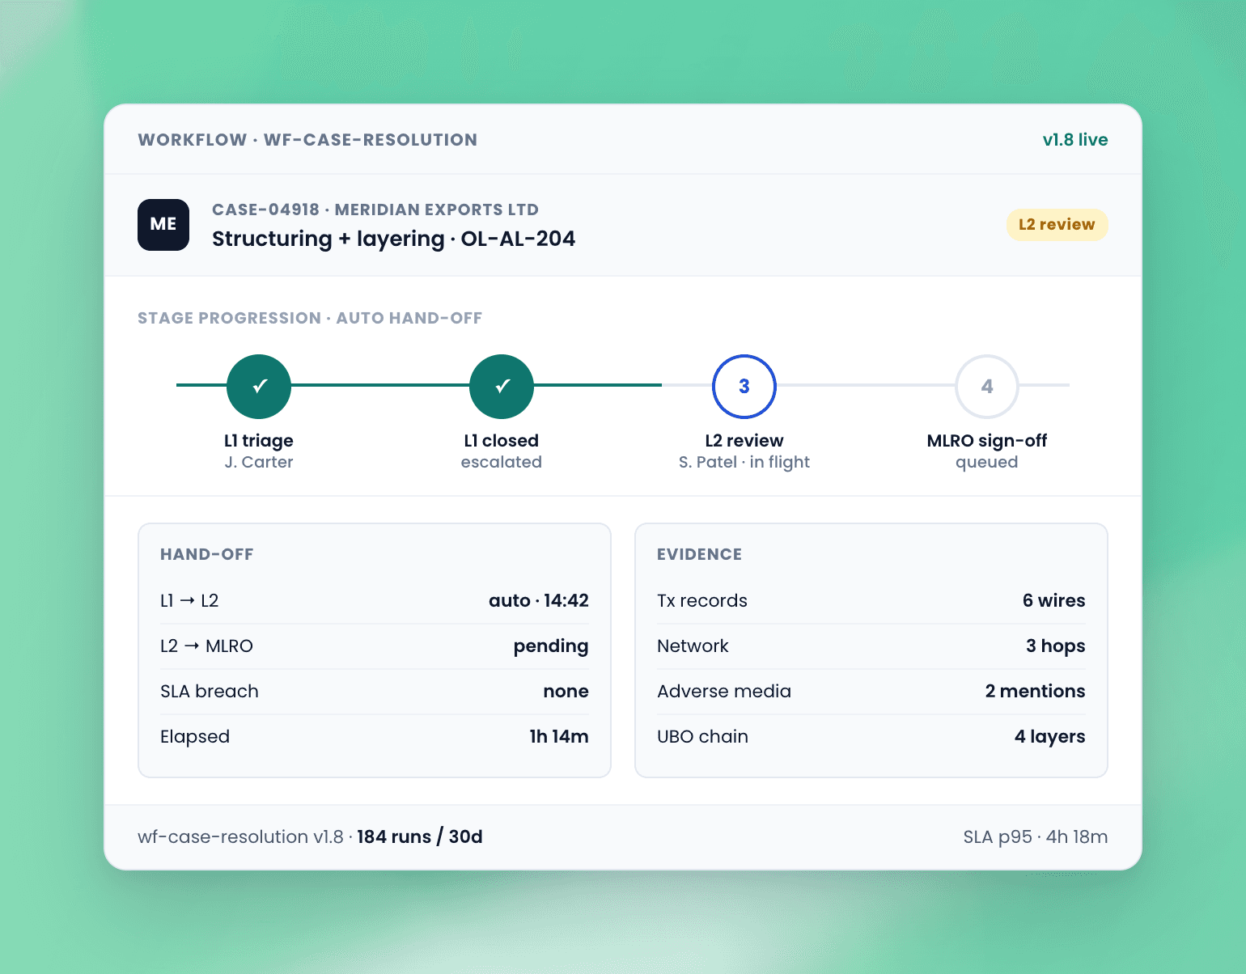Click the Network row label
1246x974 pixels.
pos(693,646)
